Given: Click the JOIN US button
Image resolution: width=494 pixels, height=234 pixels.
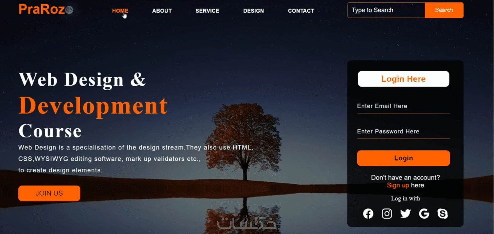Looking at the screenshot, I should [49, 193].
